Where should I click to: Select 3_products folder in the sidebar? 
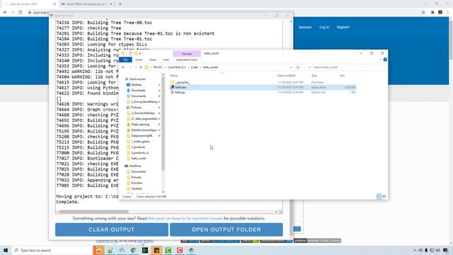tap(138, 147)
